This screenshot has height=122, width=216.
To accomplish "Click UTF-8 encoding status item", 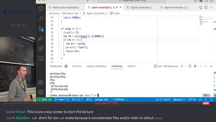I will click(x=192, y=99).
